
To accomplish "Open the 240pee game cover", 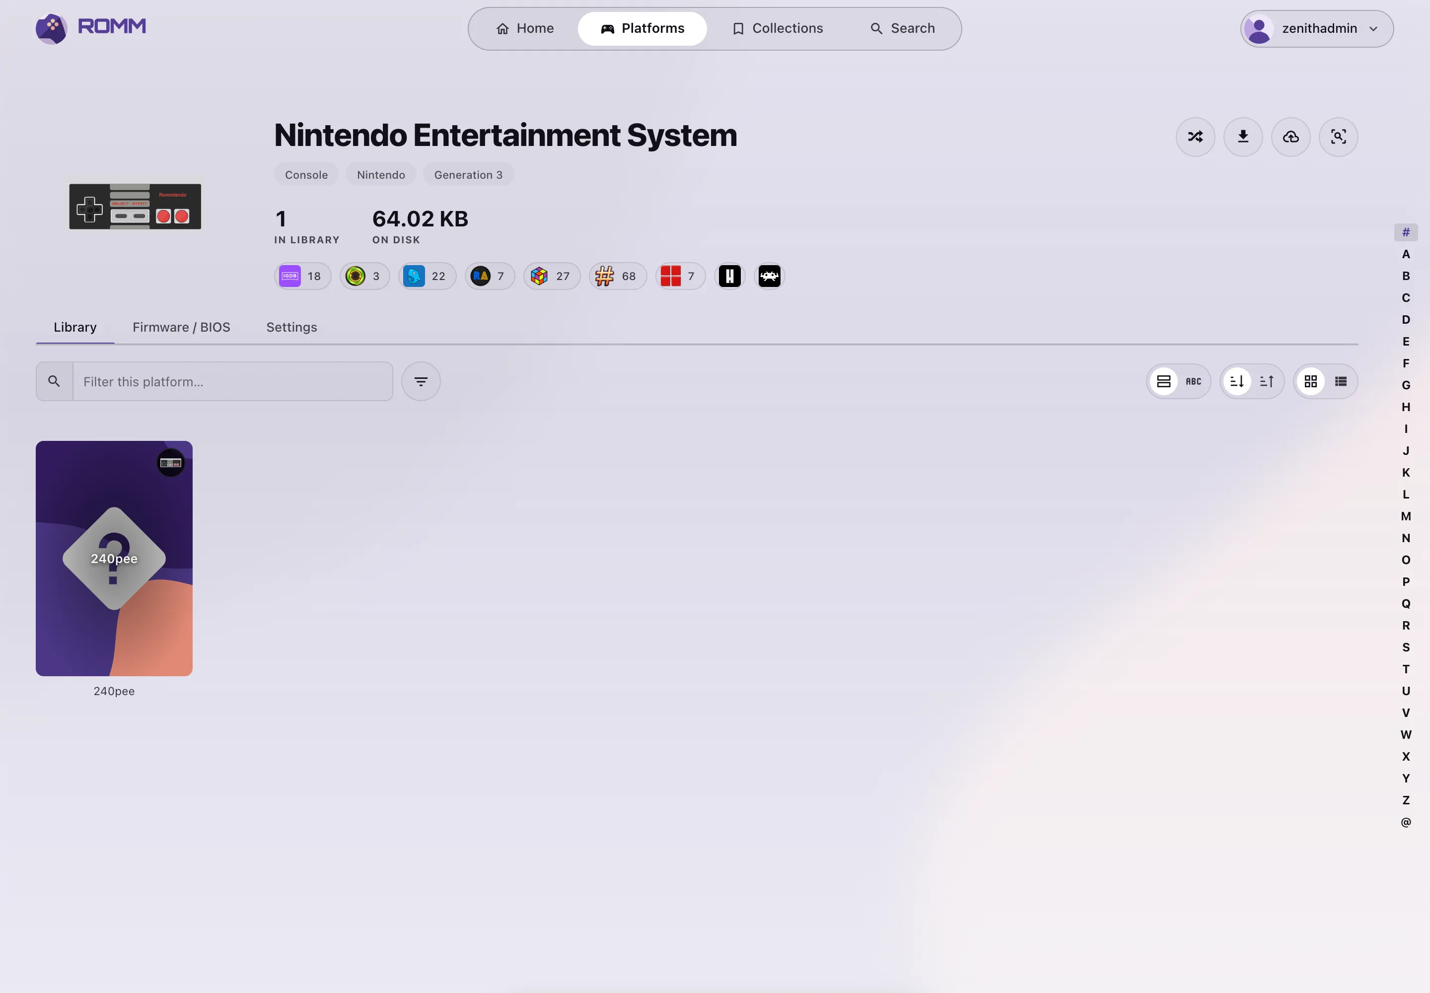I will pos(114,559).
